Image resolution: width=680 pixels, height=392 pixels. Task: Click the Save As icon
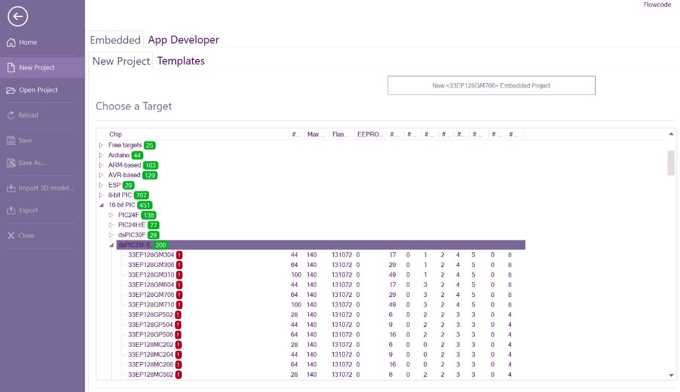coord(11,163)
